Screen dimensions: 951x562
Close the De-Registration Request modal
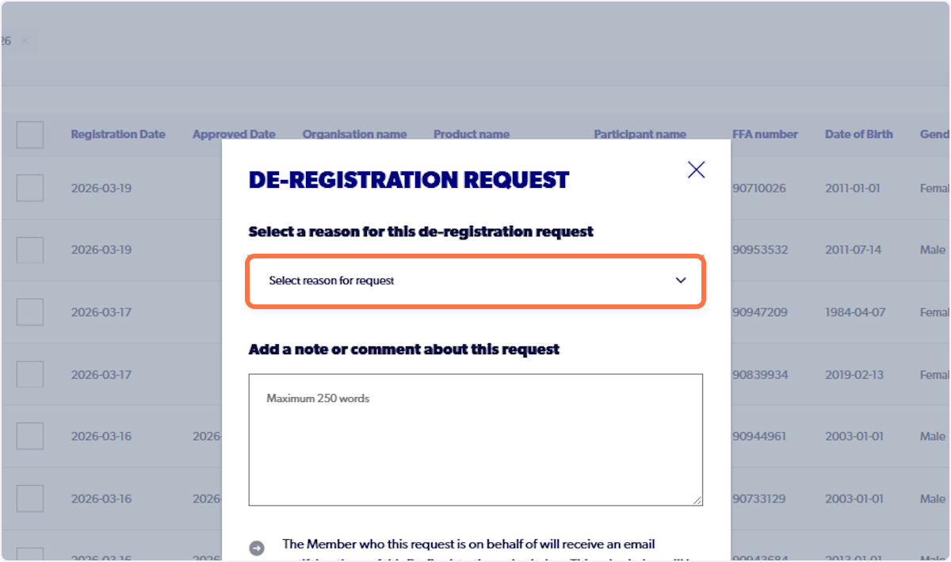pos(696,169)
